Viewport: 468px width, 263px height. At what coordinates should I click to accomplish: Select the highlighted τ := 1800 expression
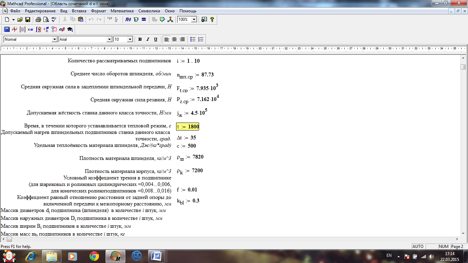(187, 127)
